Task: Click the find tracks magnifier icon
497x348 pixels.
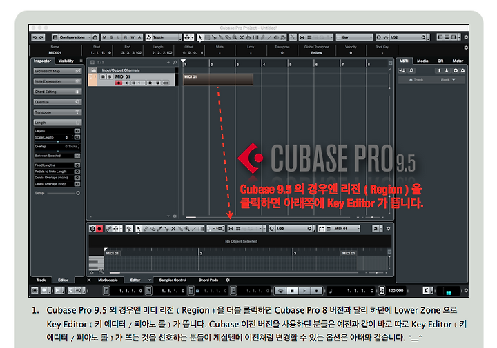Action: click(x=175, y=63)
